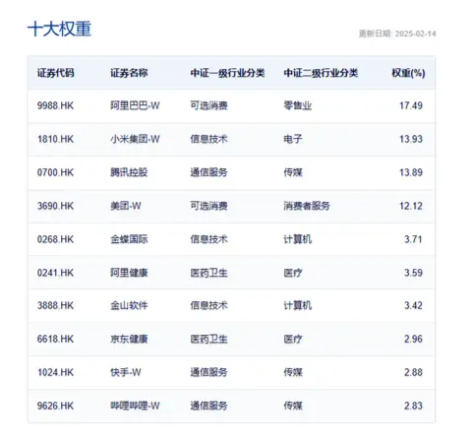This screenshot has width=472, height=442.
Task: Click the weight value 3.59
Action: click(413, 273)
